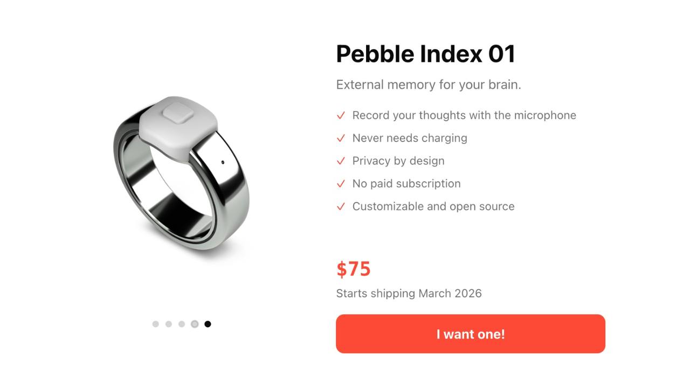Click the $75 price text
This screenshot has height=387, width=690.
[x=353, y=269]
